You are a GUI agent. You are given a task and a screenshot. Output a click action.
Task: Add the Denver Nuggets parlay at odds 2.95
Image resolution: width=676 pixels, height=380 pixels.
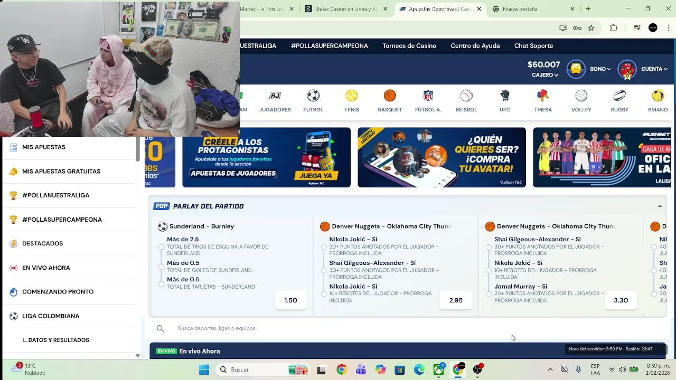456,300
